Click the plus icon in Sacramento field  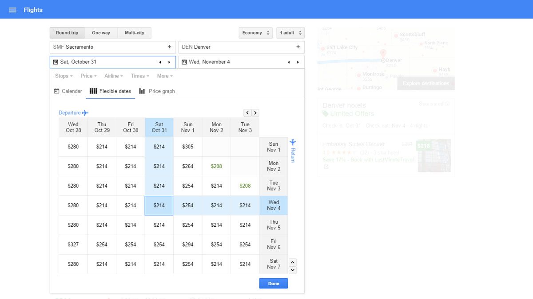[x=169, y=47]
